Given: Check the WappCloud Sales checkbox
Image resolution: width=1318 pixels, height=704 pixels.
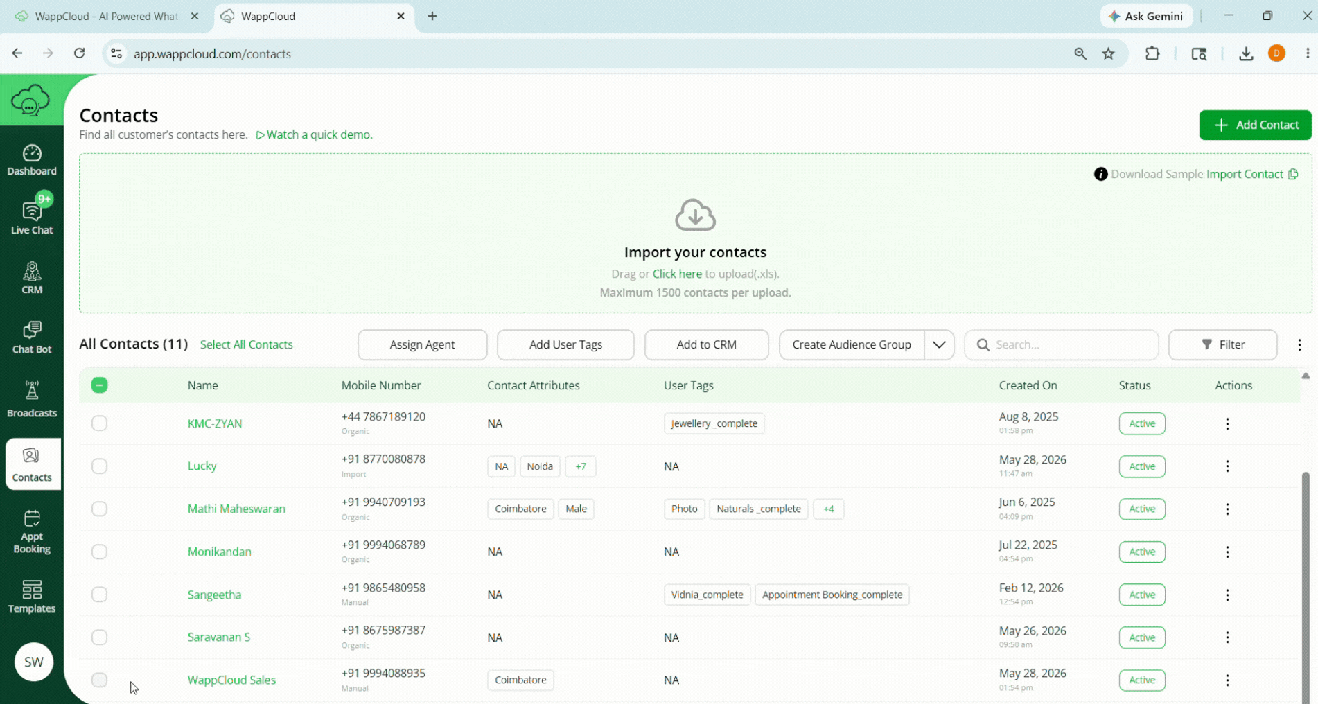Looking at the screenshot, I should pyautogui.click(x=99, y=680).
